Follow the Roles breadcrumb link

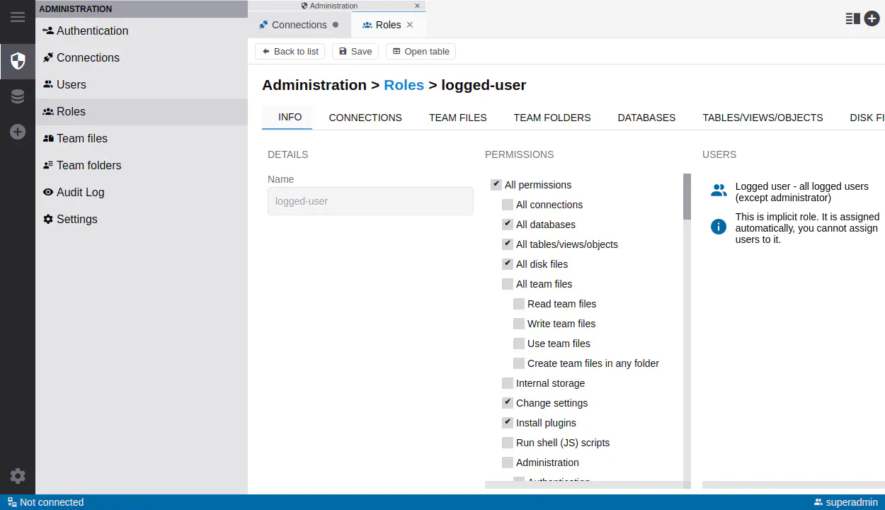coord(404,85)
